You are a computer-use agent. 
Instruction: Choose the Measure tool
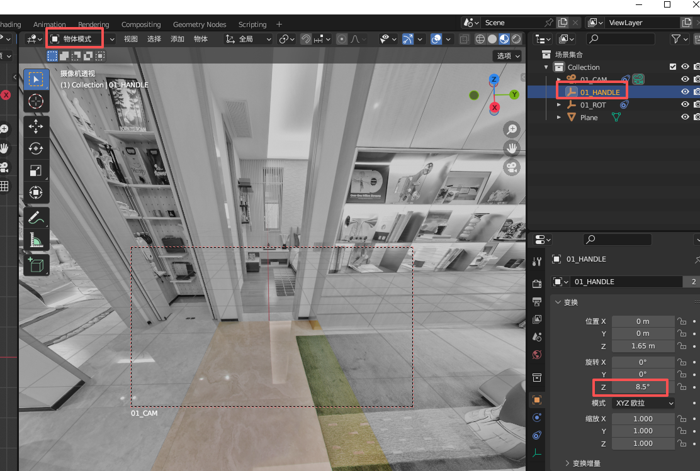coord(36,240)
